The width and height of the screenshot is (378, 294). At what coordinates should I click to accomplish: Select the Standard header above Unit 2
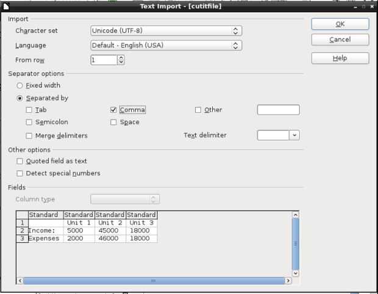[110, 215]
